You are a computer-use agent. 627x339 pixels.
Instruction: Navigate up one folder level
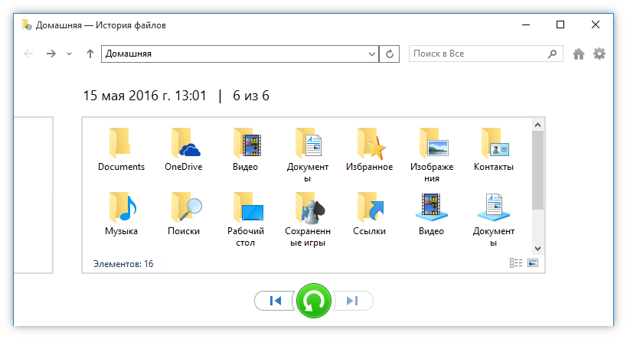click(x=90, y=54)
